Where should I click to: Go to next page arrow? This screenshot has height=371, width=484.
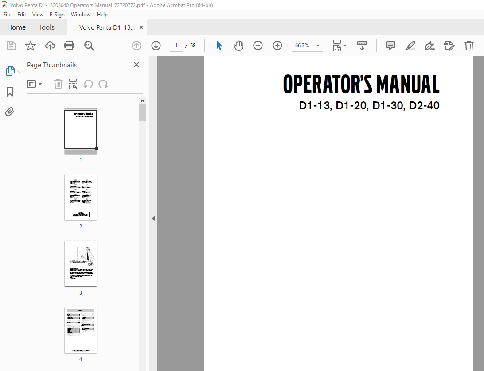[x=156, y=46]
